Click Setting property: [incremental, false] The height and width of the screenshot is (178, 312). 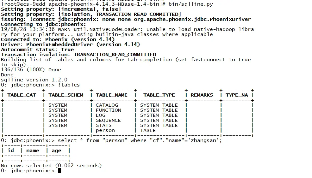pyautogui.click(x=61, y=9)
